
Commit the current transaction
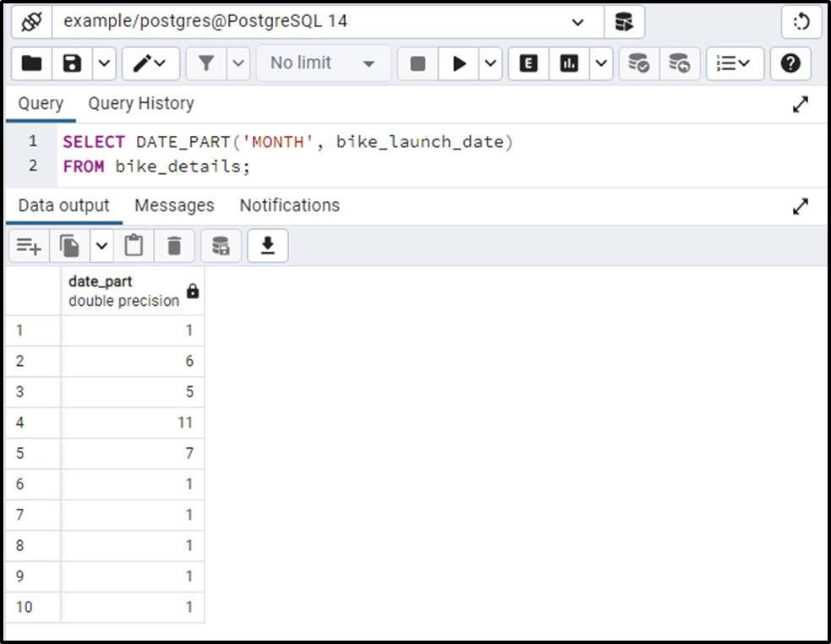pyautogui.click(x=639, y=63)
